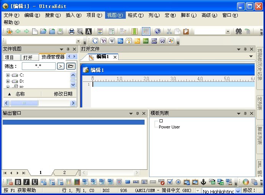Image resolution: width=265 pixels, height=195 pixels.
Task: Toggle the checkbox icon in HTML toolbar
Action: click(x=170, y=182)
